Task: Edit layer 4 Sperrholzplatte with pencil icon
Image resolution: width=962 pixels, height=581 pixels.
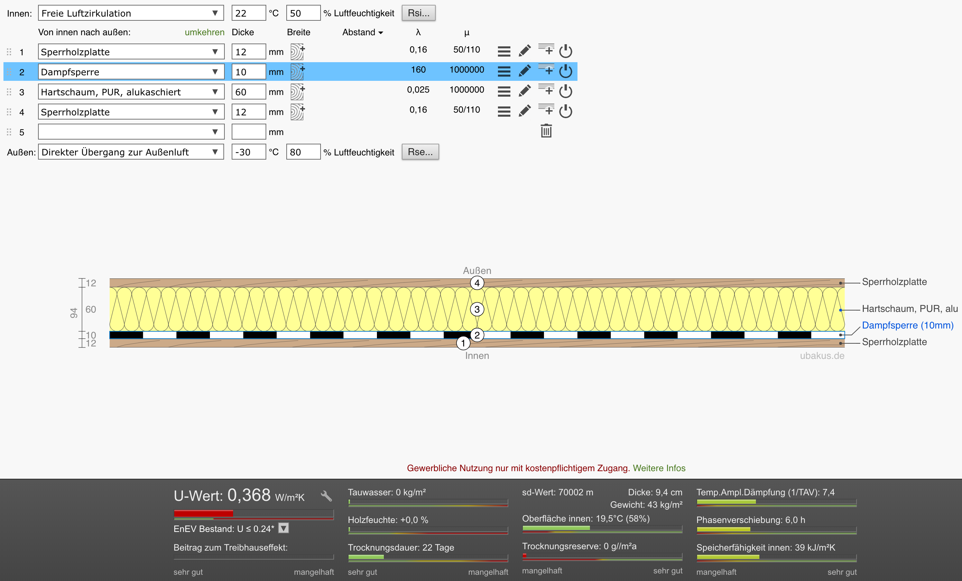Action: [x=525, y=111]
